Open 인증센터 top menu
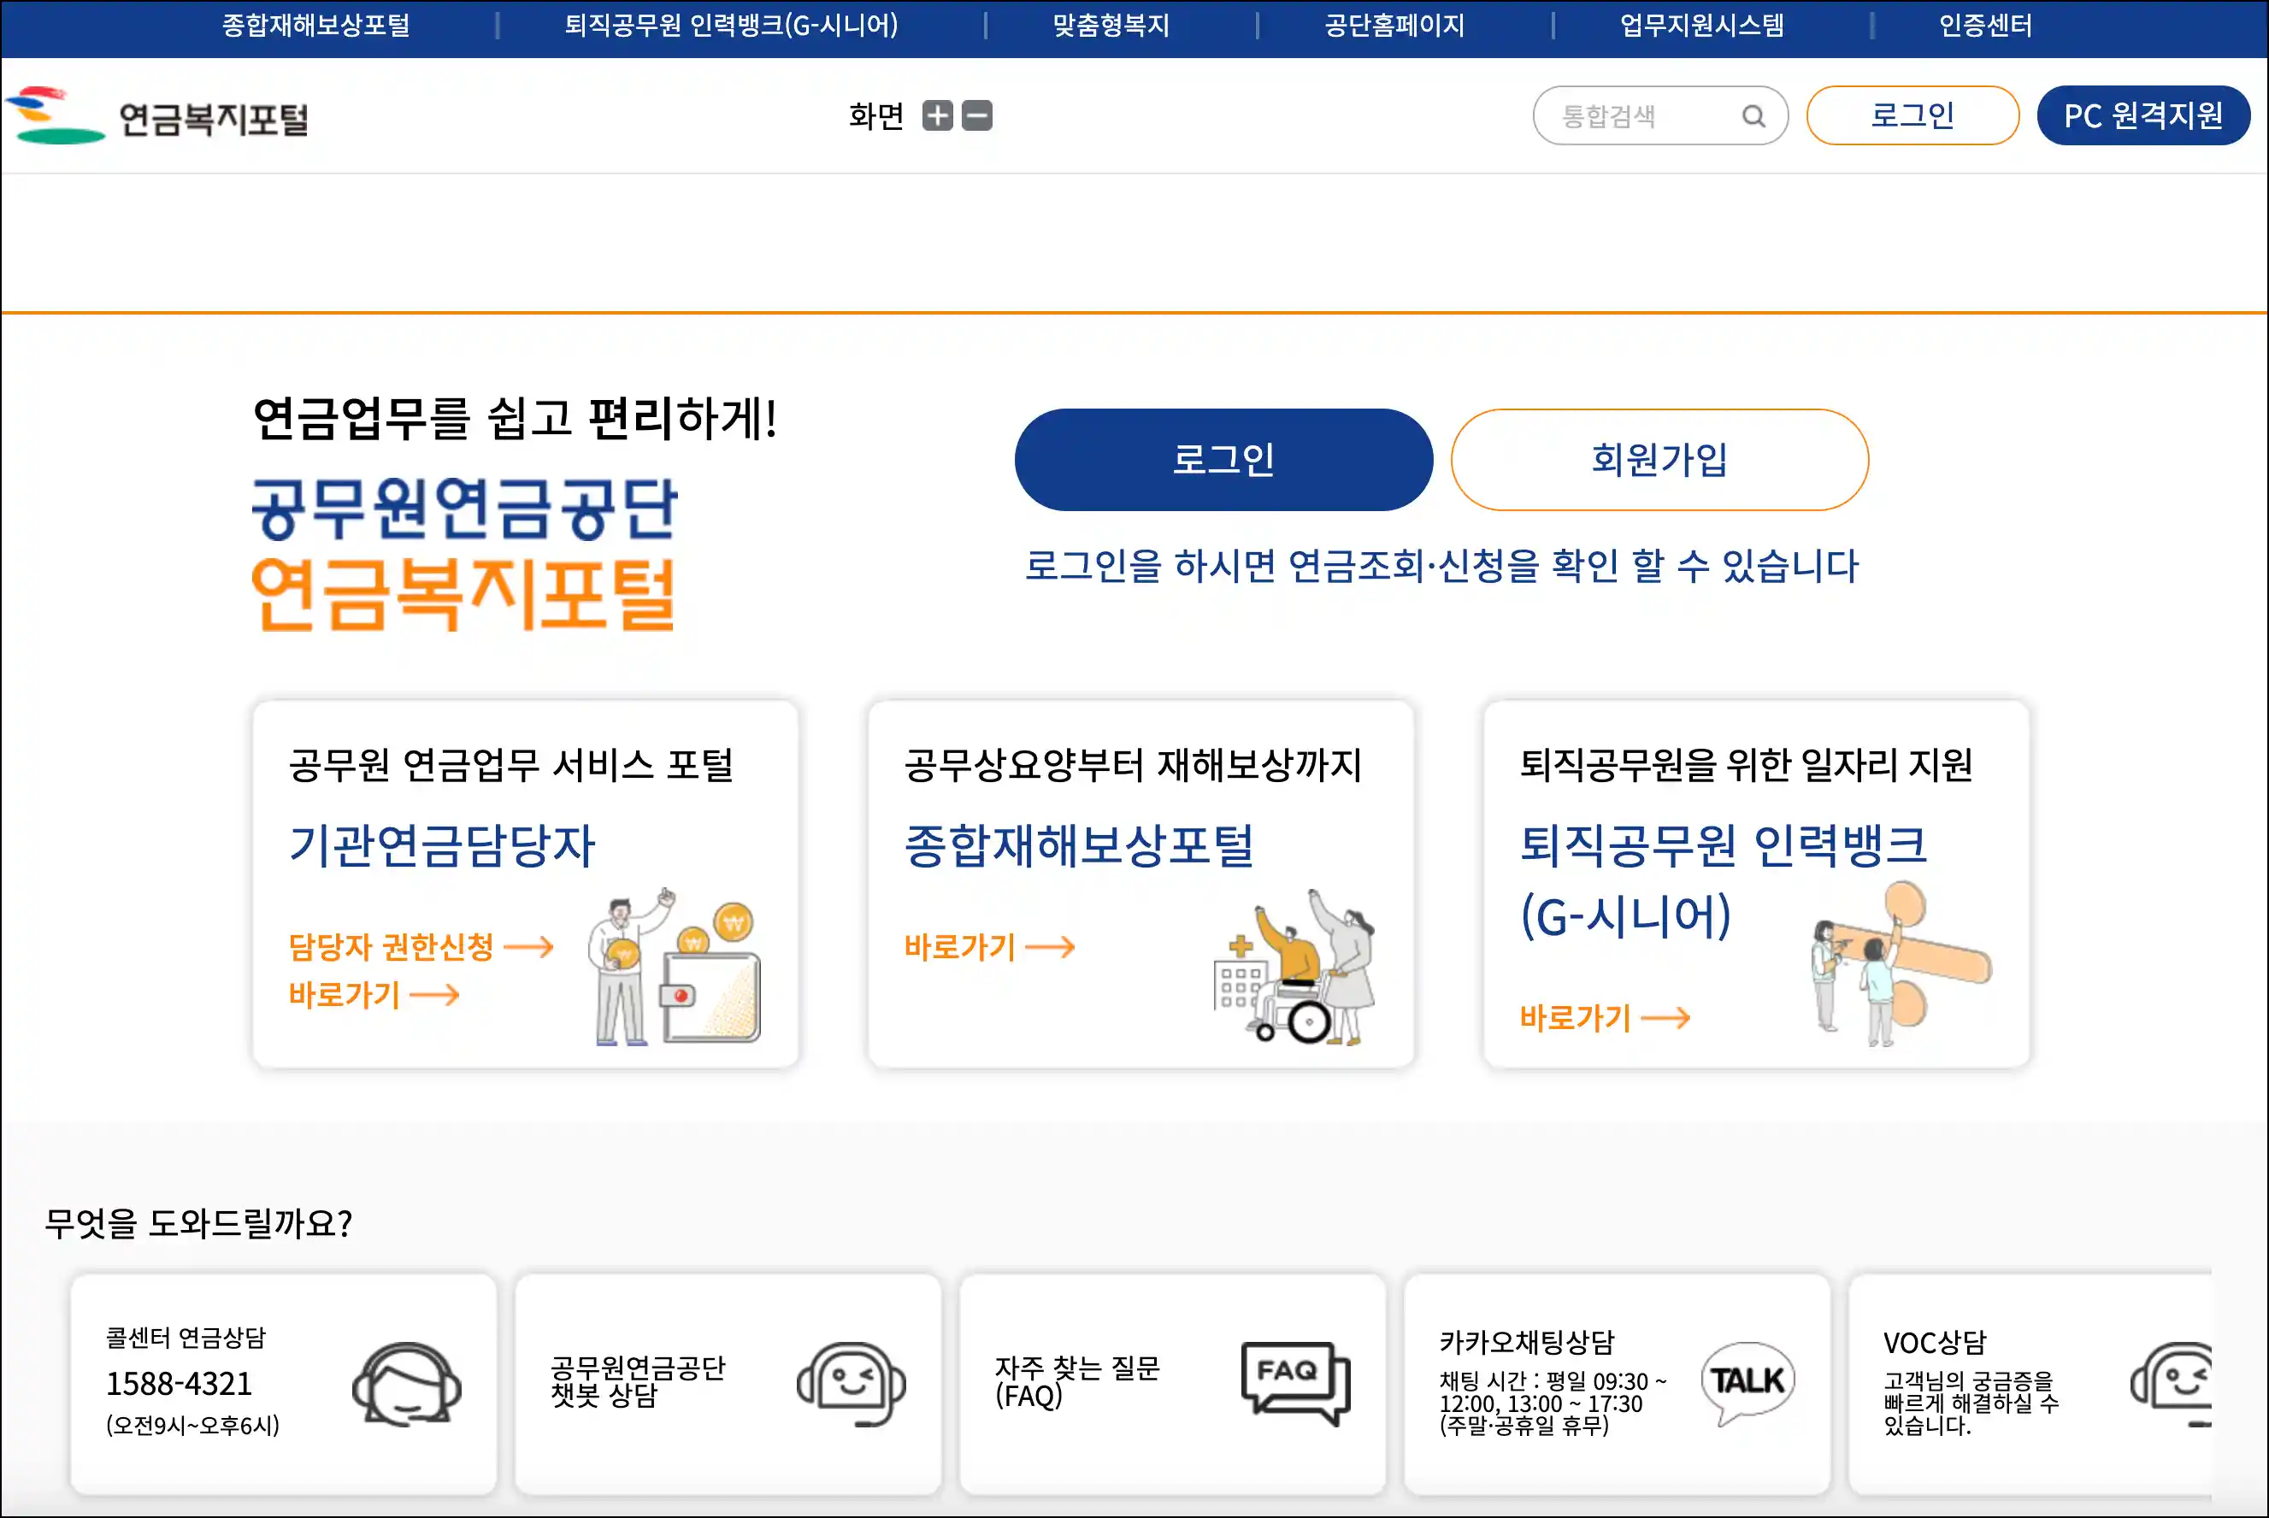The image size is (2269, 1518). 1984,25
